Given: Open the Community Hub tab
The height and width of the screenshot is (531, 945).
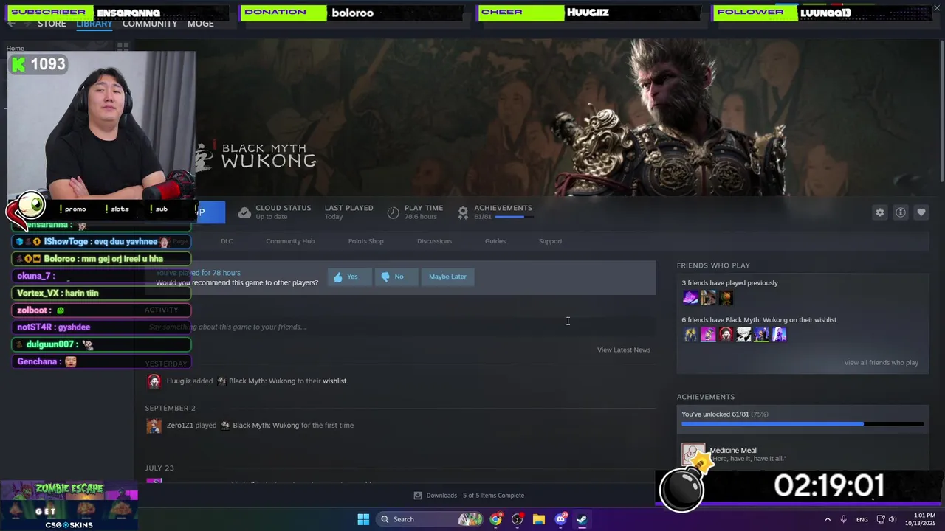Looking at the screenshot, I should [x=290, y=241].
